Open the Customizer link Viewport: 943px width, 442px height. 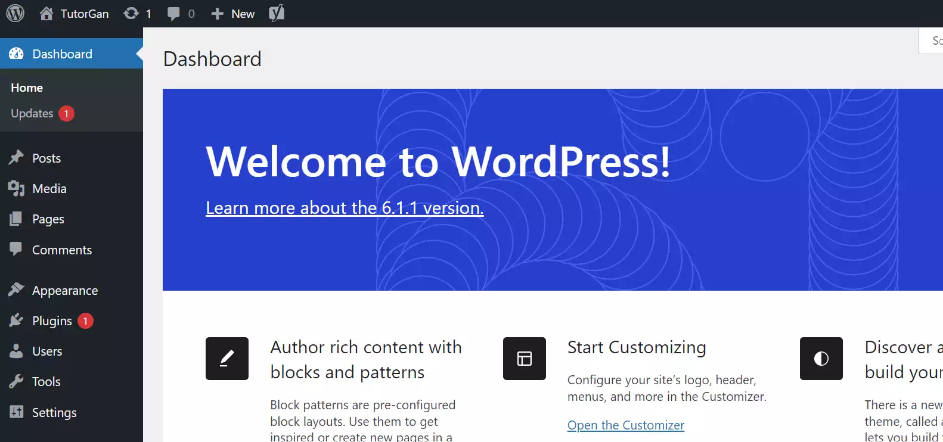point(626,425)
